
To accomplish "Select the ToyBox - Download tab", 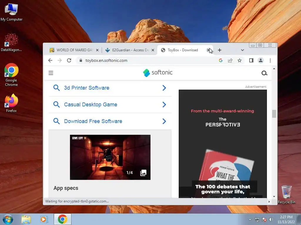I will click(x=185, y=50).
